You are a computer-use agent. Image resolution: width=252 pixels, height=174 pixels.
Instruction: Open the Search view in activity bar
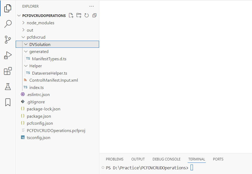[8, 24]
